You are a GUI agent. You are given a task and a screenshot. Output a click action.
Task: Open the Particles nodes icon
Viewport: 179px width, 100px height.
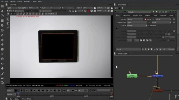click(2, 54)
